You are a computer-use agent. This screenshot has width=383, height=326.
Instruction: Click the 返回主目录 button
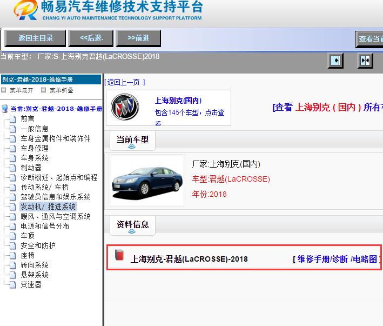(x=35, y=38)
